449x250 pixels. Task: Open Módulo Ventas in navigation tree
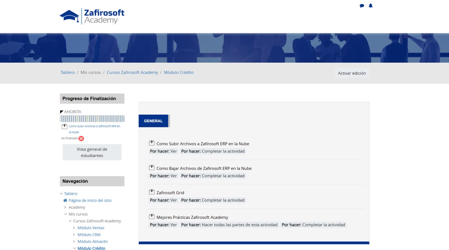(x=91, y=228)
